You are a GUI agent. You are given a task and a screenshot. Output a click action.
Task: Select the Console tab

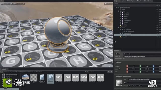tap(4, 69)
